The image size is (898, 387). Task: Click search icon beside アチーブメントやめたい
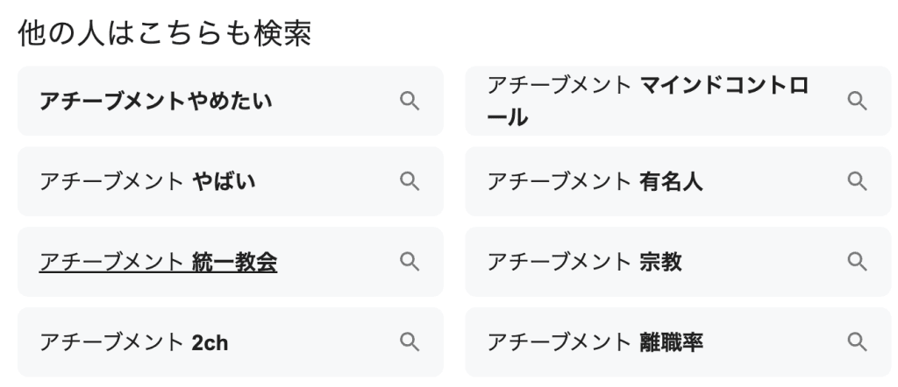(409, 101)
